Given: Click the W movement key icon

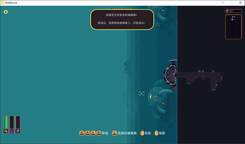Looking at the screenshot, I should (82, 133).
